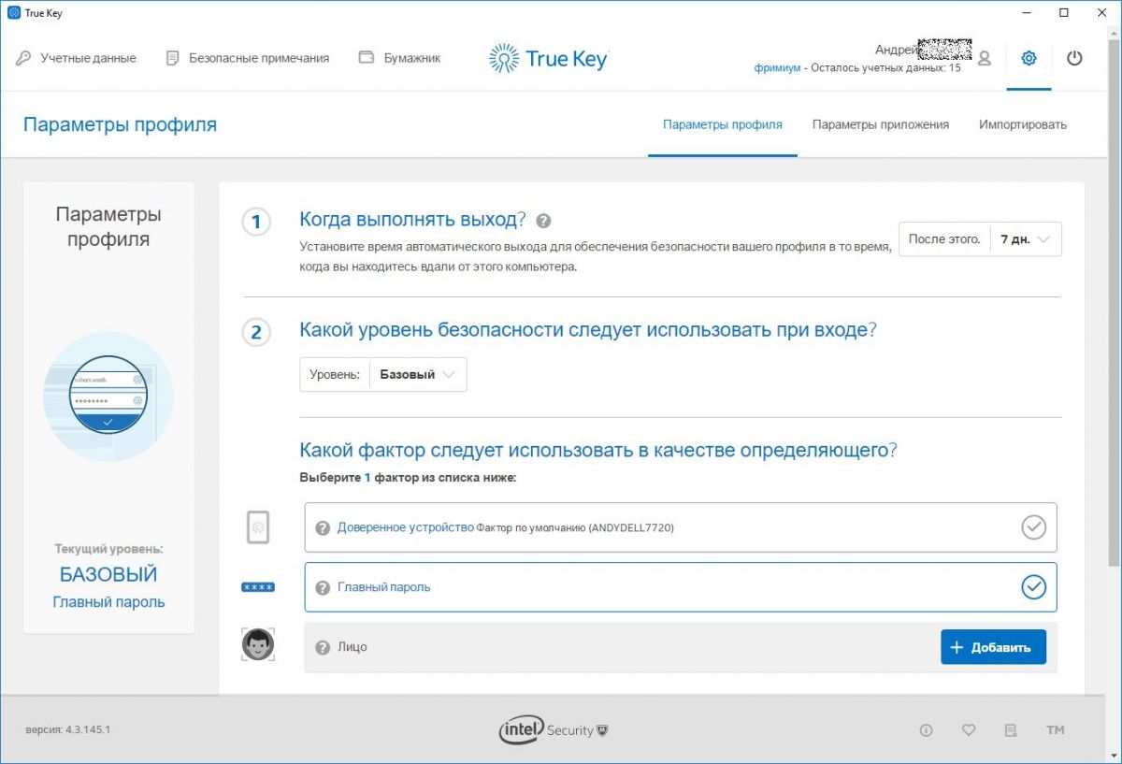Expand the 7 дн. auto-logout dropdown
This screenshot has height=764, width=1122.
tap(1026, 239)
